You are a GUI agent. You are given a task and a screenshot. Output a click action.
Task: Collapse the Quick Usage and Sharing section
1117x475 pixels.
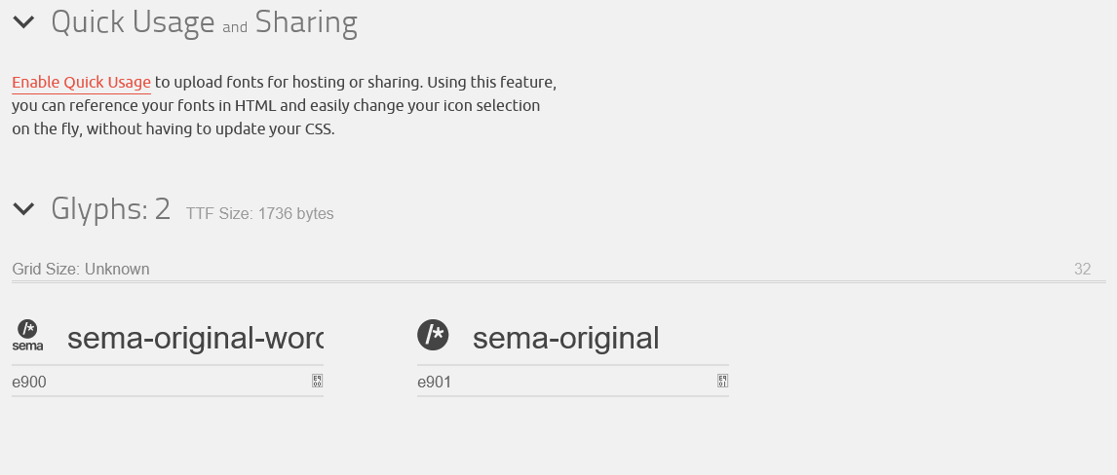coord(24,22)
